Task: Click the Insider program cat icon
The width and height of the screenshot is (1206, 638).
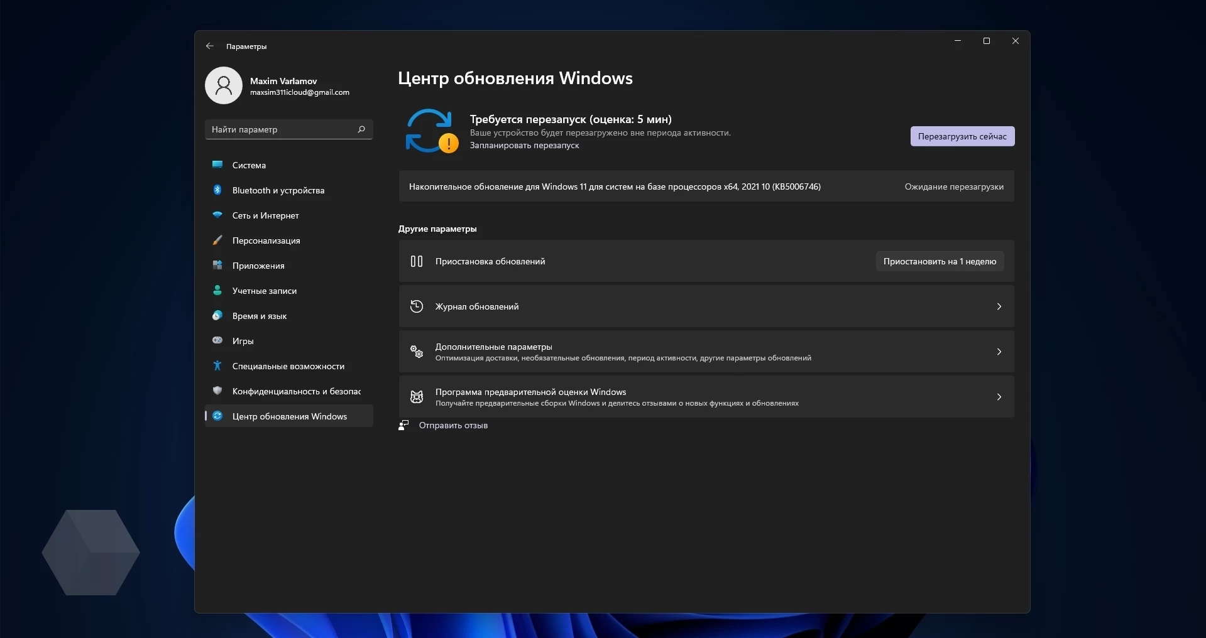Action: click(x=417, y=397)
